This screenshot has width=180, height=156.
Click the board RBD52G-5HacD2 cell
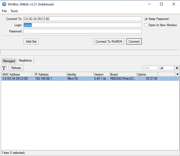click(x=123, y=79)
